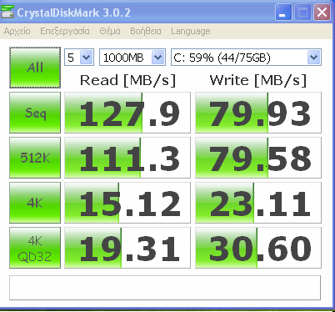Click the 4K QD32 write result 30.60
The height and width of the screenshot is (312, 335).
pyautogui.click(x=258, y=248)
